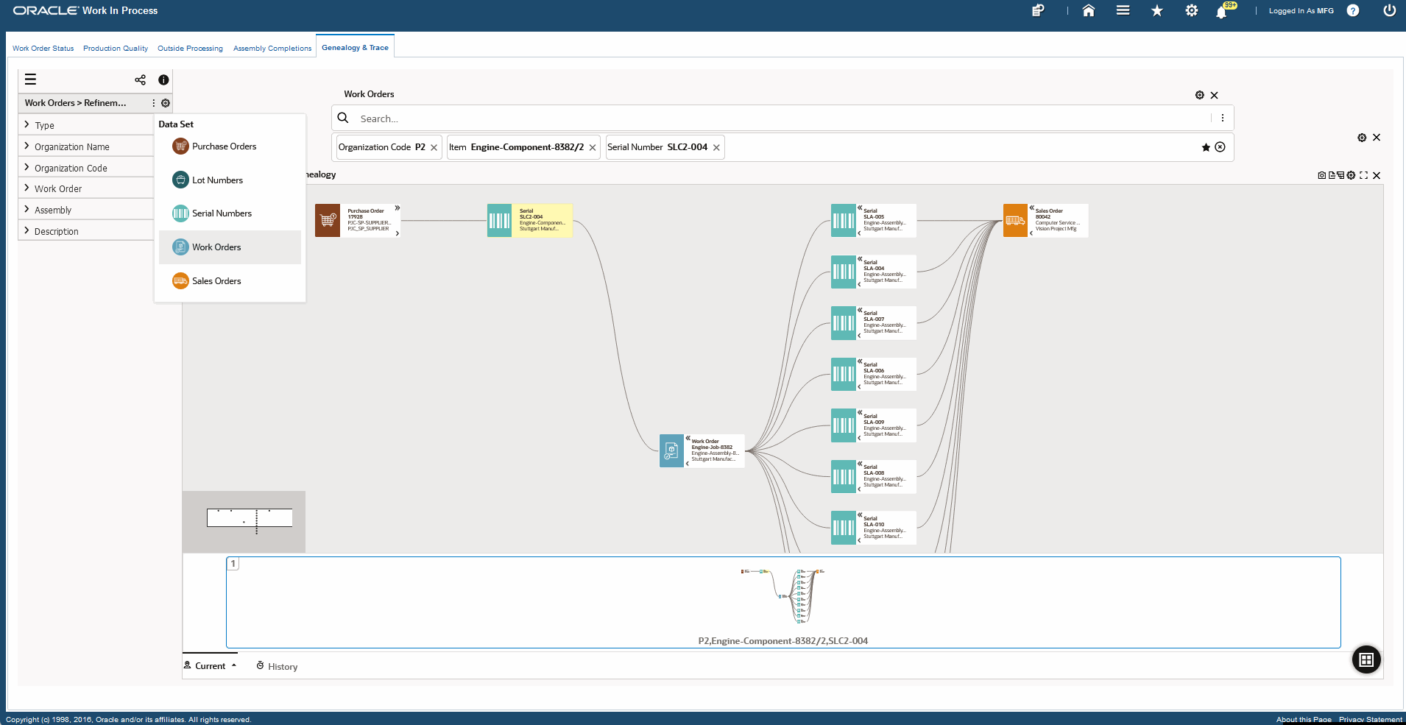Image resolution: width=1406 pixels, height=725 pixels.
Task: Choose Lot Numbers data set
Action: coord(230,180)
